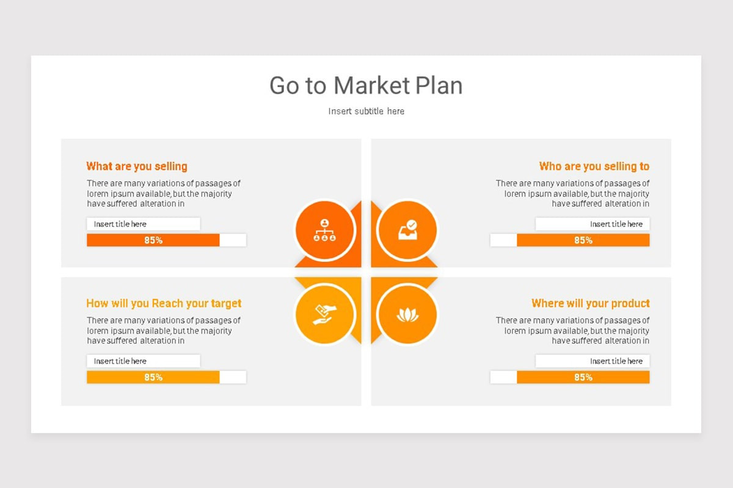The width and height of the screenshot is (733, 488).
Task: Select the 'Insert subtitle here' text
Action: click(x=366, y=111)
